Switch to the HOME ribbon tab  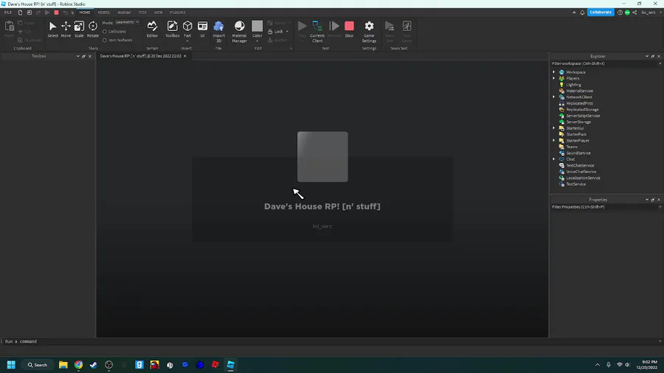click(85, 13)
